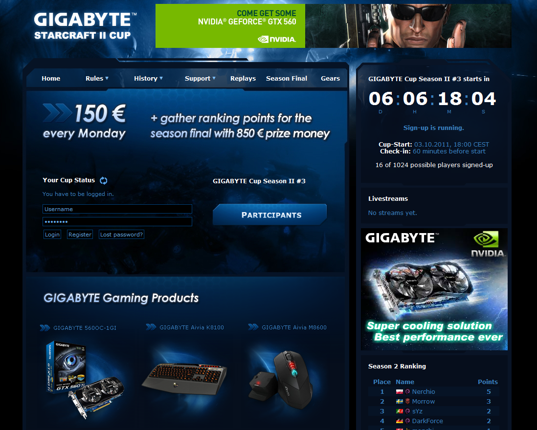Click the NVIDIA logo in top banner
This screenshot has height=430, width=537.
click(x=277, y=39)
